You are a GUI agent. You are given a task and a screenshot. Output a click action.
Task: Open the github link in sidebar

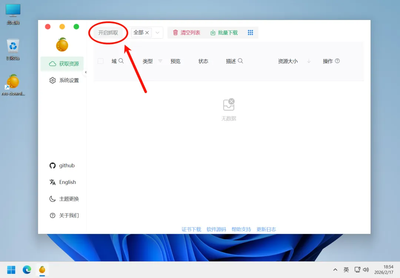tap(67, 165)
